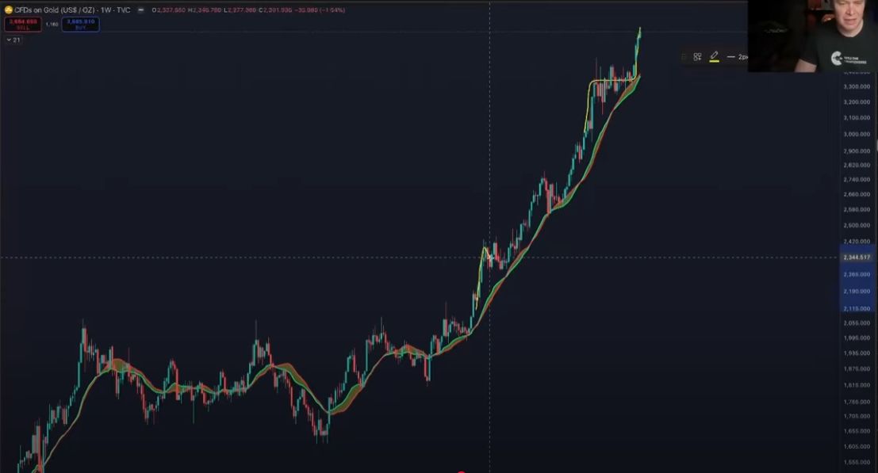Open the drawing templates icon on the floating toolbar

point(697,56)
